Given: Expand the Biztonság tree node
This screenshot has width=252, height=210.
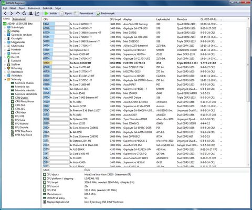Looking at the screenshot, I should coord(5,68).
